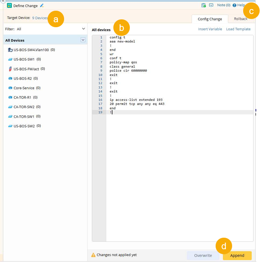Click the pencil edit icon beside Define Change
The height and width of the screenshot is (262, 260).
pyautogui.click(x=42, y=5)
